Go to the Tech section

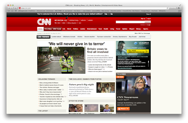tap(100, 29)
